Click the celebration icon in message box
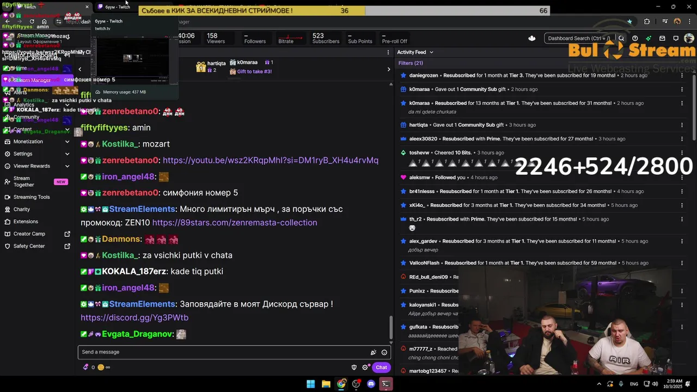Viewport: 697px width, 392px height. [x=374, y=352]
